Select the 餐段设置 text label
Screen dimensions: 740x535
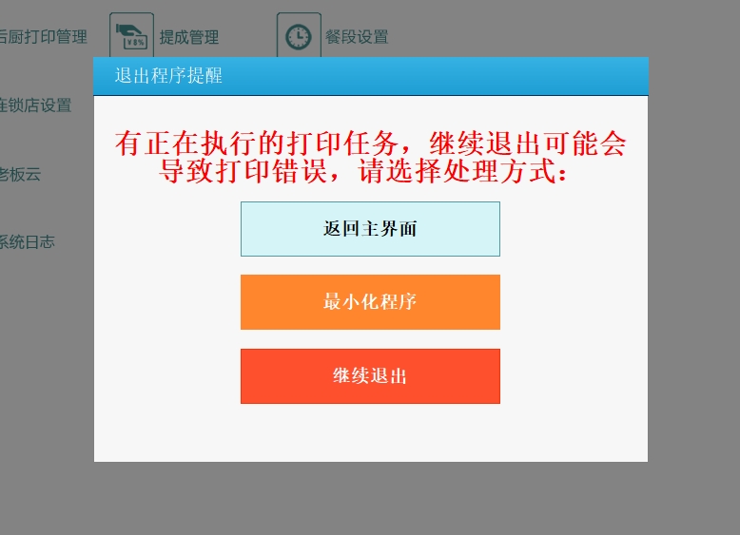pos(357,36)
